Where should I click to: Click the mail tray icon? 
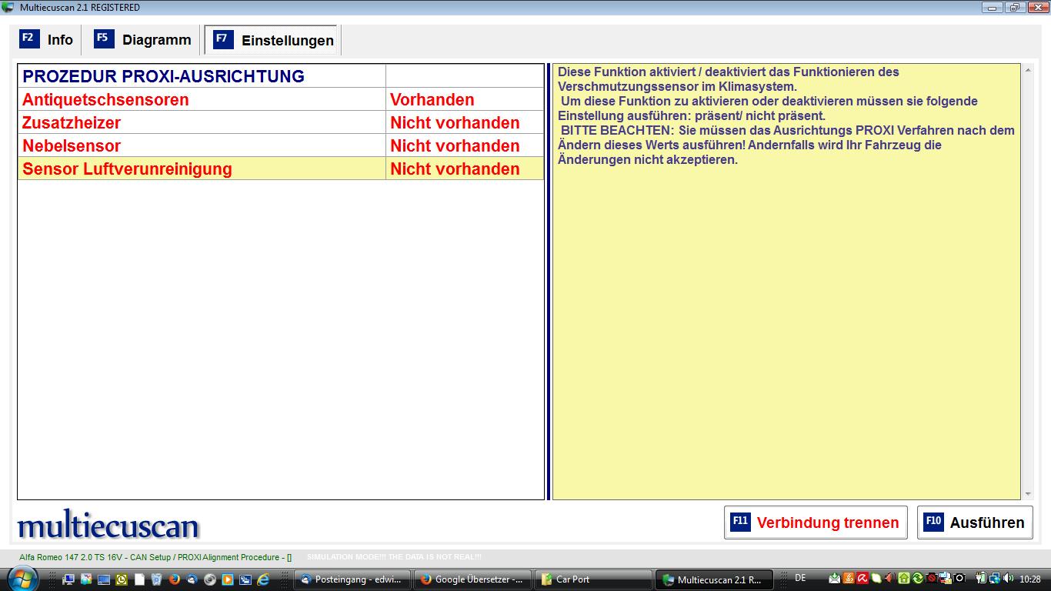835,579
